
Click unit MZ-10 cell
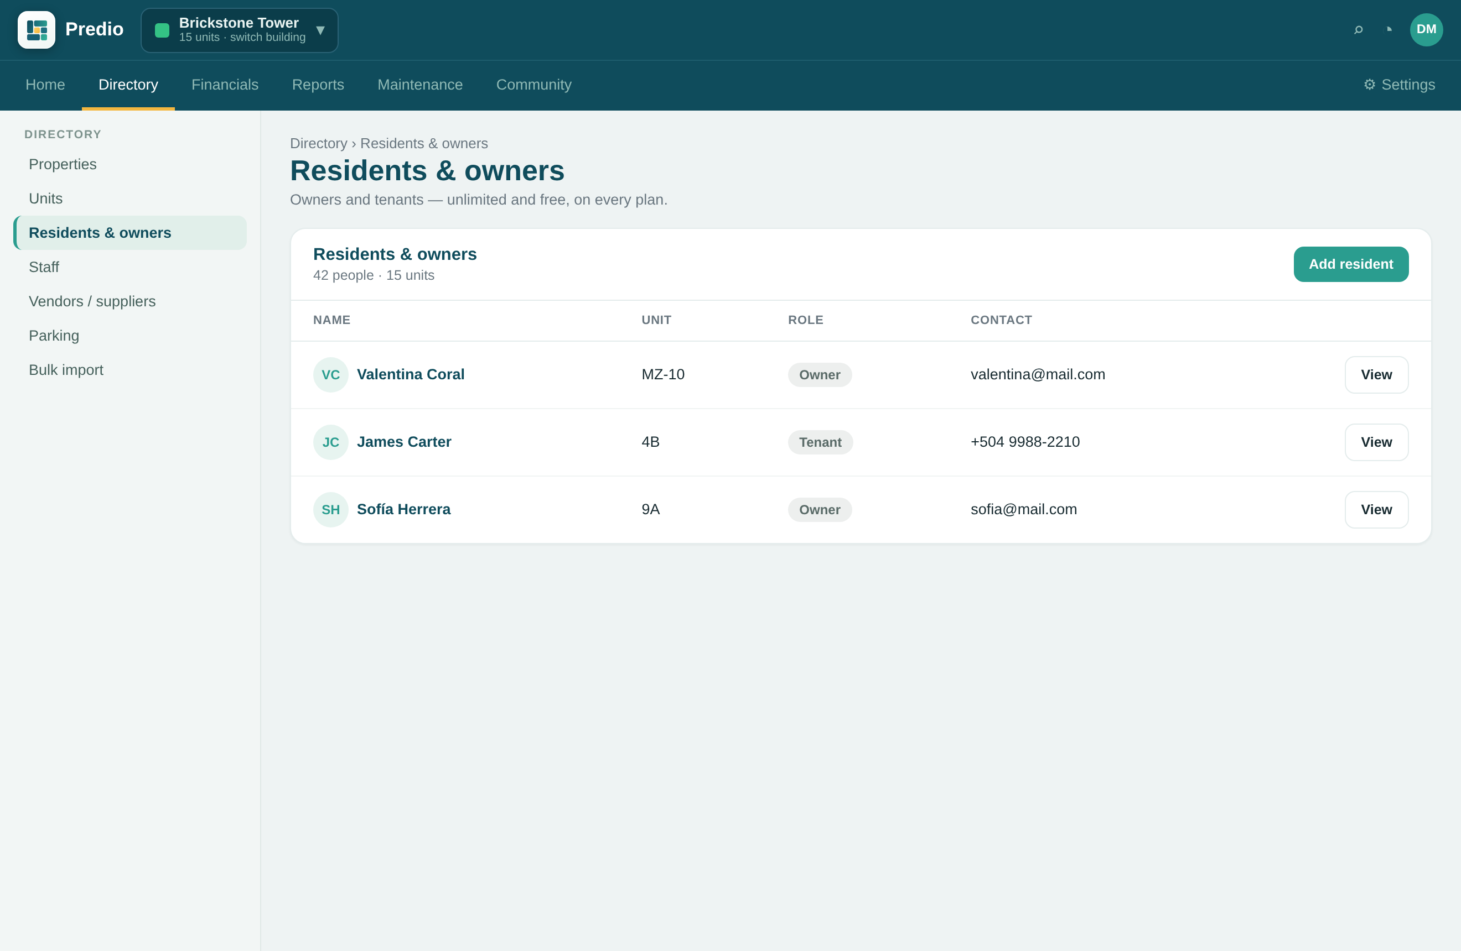coord(663,375)
